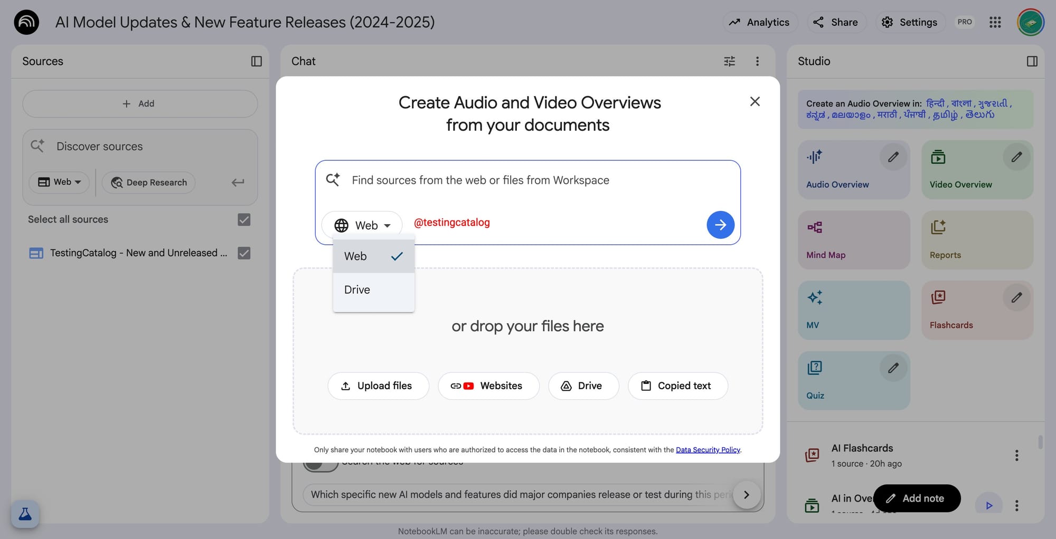Open Google apps grid icon
This screenshot has width=1056, height=539.
pyautogui.click(x=995, y=22)
